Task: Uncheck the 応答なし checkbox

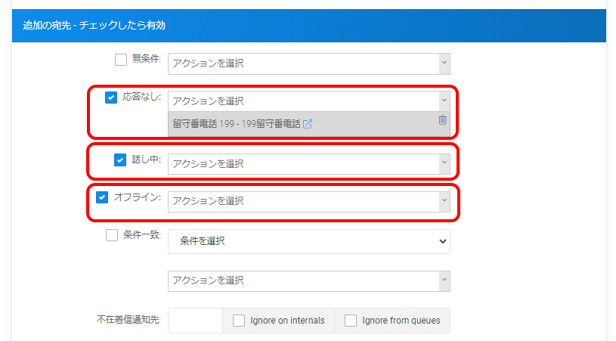Action: 111,98
